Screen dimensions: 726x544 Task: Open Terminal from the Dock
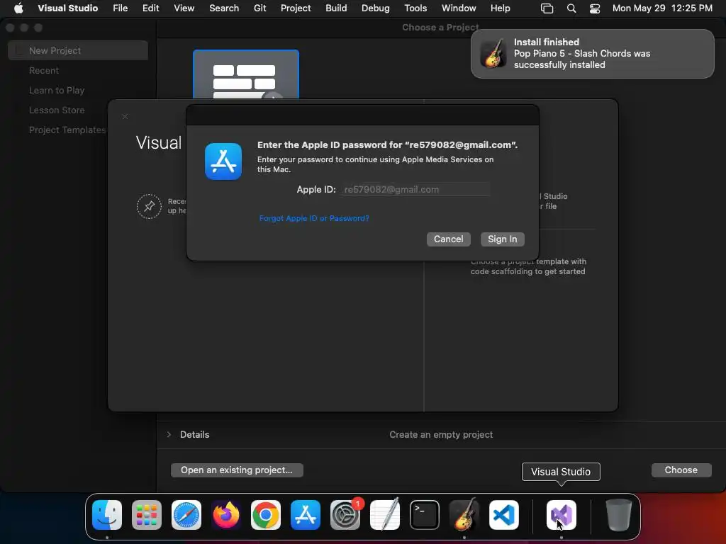click(x=425, y=515)
